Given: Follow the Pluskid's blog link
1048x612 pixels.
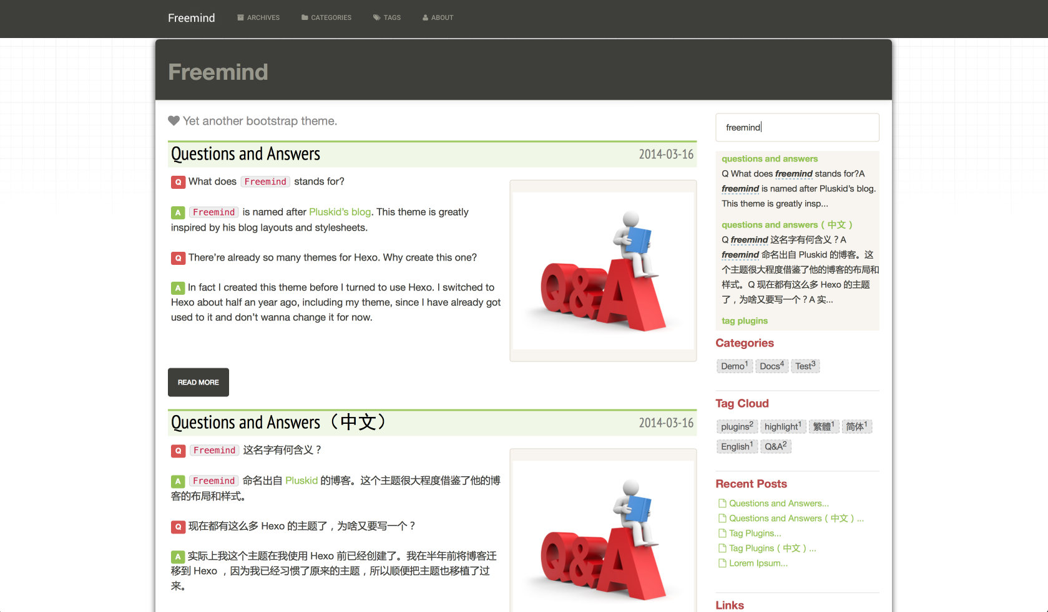Looking at the screenshot, I should coord(340,212).
